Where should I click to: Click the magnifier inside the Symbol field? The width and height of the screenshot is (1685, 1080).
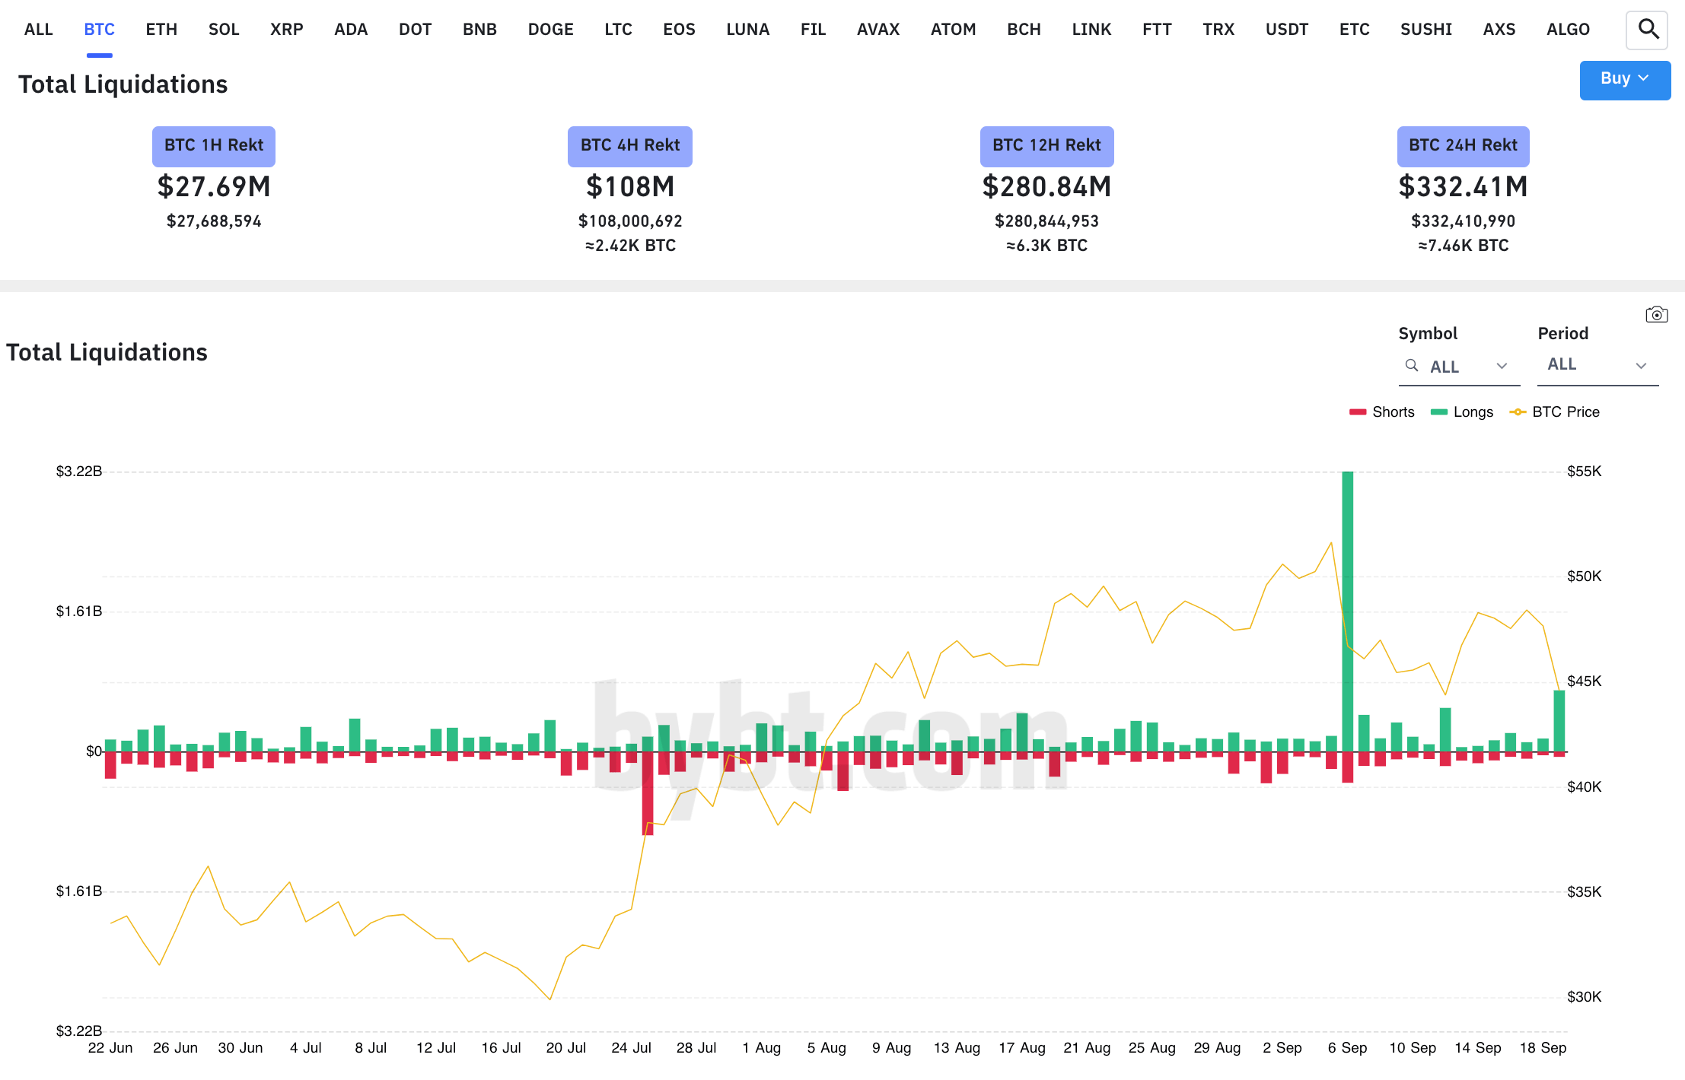(1413, 366)
